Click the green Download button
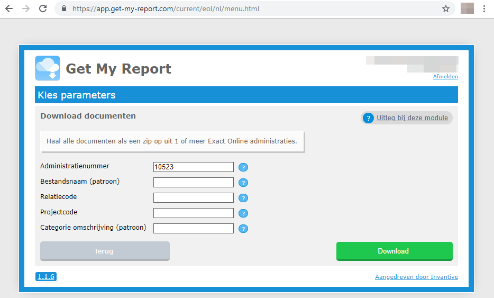494x298 pixels. tap(395, 251)
